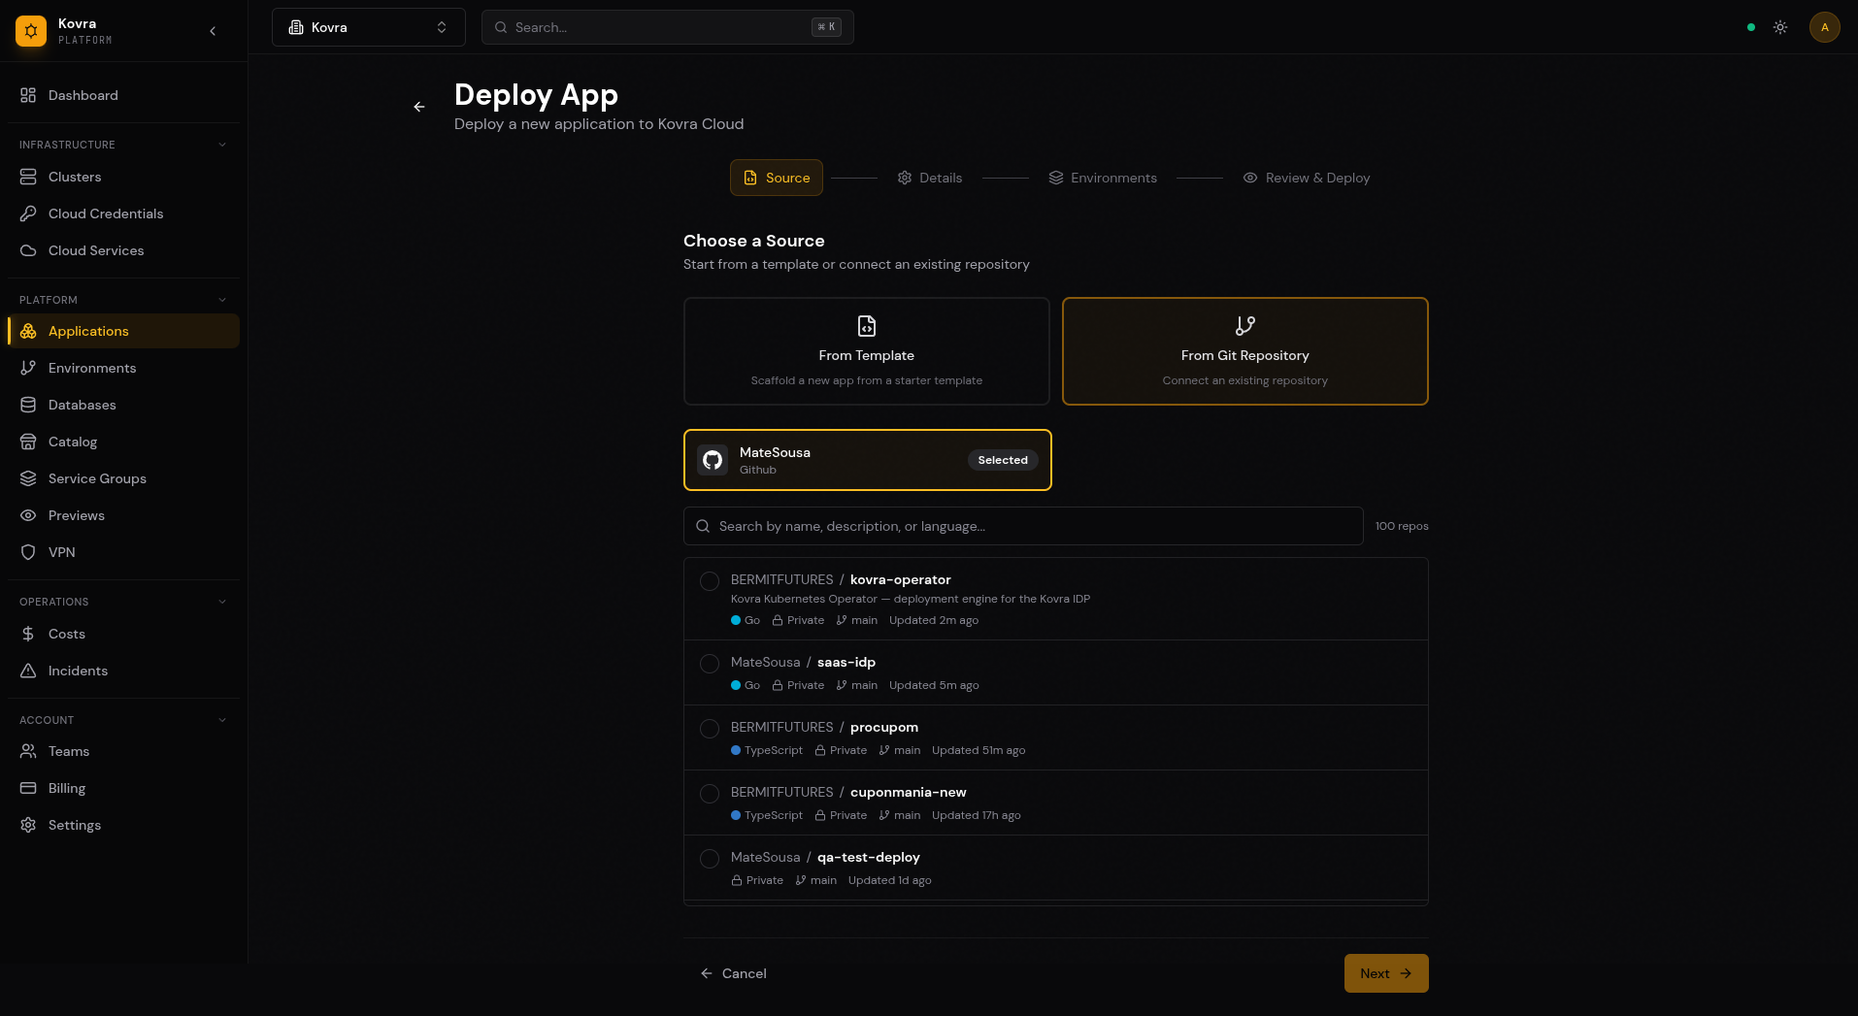
Task: Click the Costs dollar icon
Action: (x=28, y=634)
